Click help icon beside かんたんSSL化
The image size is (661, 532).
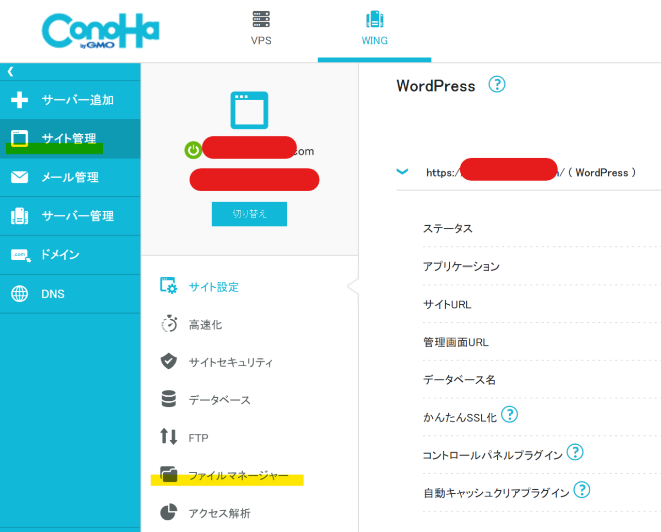coord(509,414)
